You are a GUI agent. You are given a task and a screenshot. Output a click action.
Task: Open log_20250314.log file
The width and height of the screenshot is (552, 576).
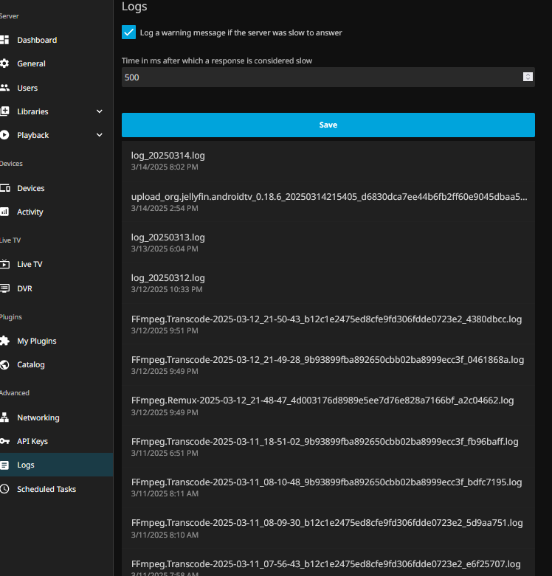pos(168,156)
